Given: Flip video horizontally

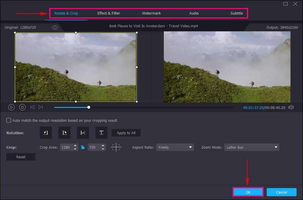Looking at the screenshot, I should coord(83,133).
